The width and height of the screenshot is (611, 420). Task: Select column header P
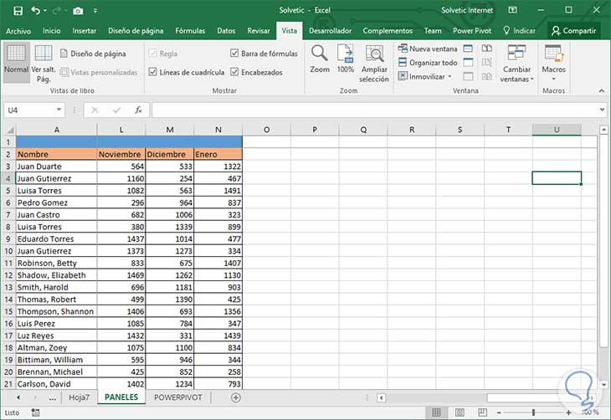(315, 130)
